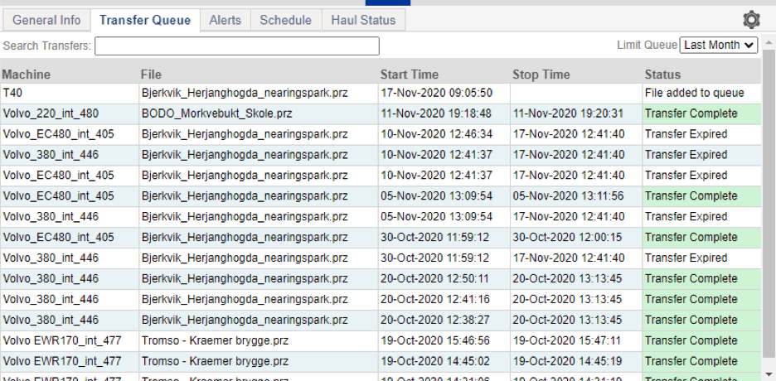Image resolution: width=776 pixels, height=381 pixels.
Task: Click start time 10-Nov-2020 12:46:34
Action: pyautogui.click(x=436, y=134)
